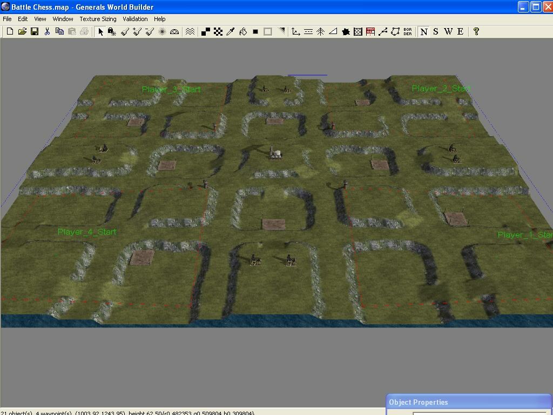Open the File menu

pyautogui.click(x=7, y=19)
